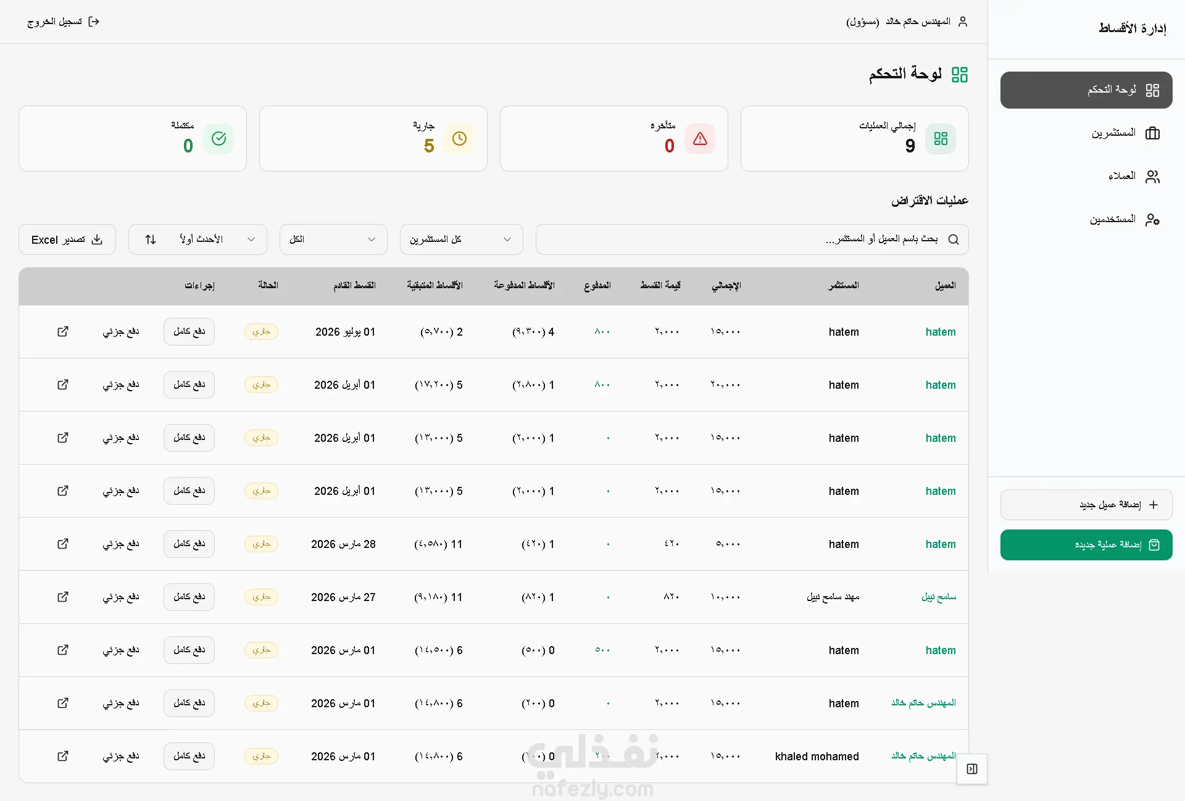The height and width of the screenshot is (801, 1185).
Task: Click دفع كامل in the first row
Action: coord(189,331)
